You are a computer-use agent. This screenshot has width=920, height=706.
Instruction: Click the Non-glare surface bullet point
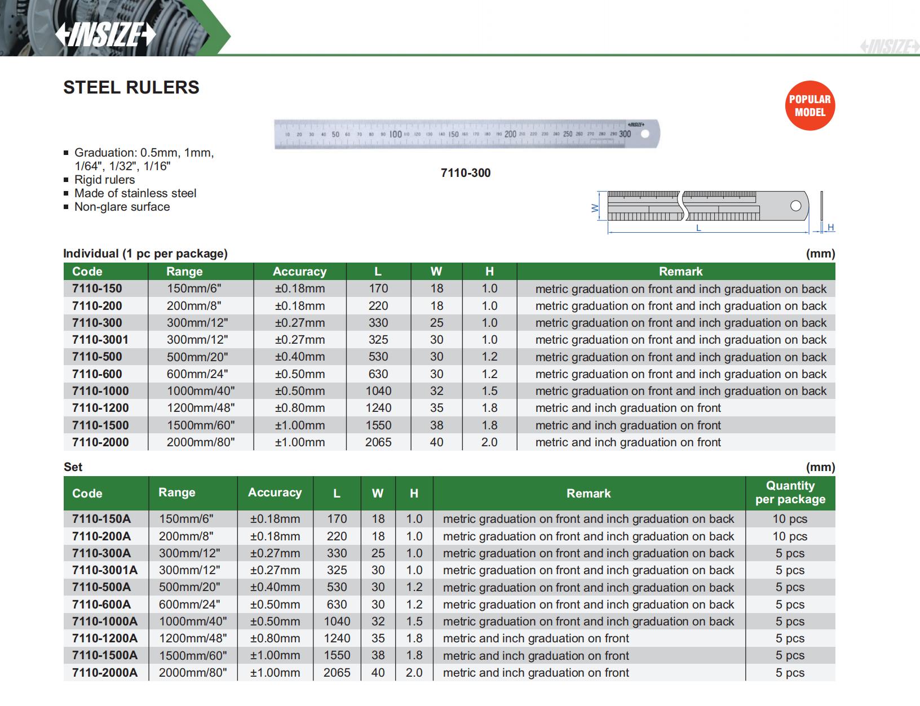[x=122, y=207]
